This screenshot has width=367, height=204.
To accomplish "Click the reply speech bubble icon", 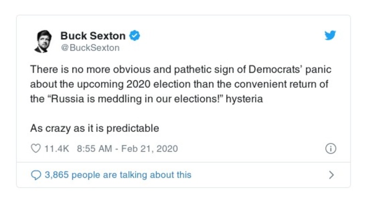I will (x=36, y=175).
